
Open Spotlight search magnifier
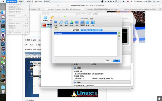coord(154,2)
